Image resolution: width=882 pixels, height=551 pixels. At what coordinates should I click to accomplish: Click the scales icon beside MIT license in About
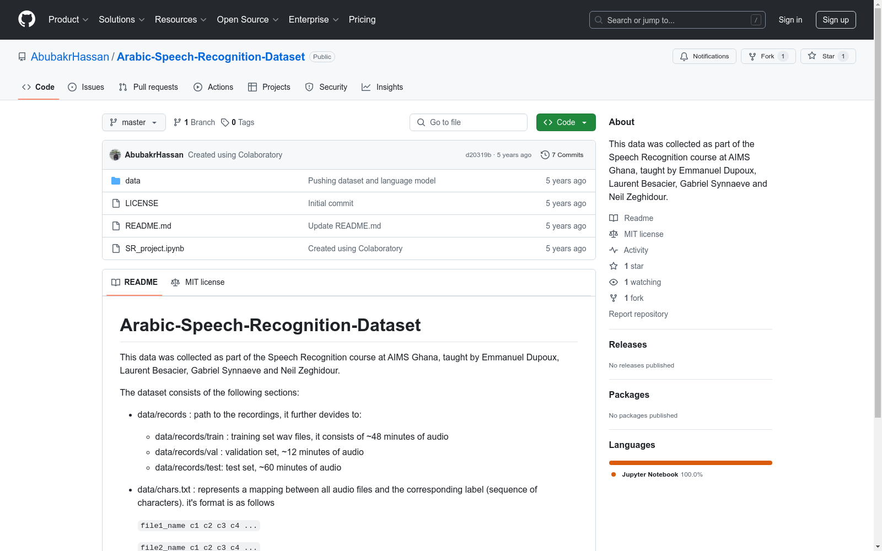coord(614,234)
